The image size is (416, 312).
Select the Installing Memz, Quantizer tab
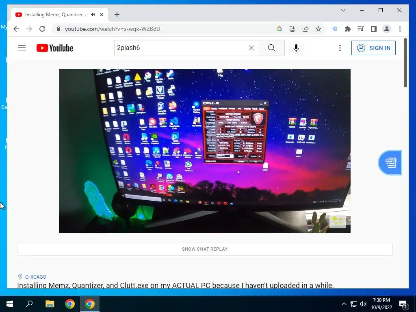click(59, 15)
